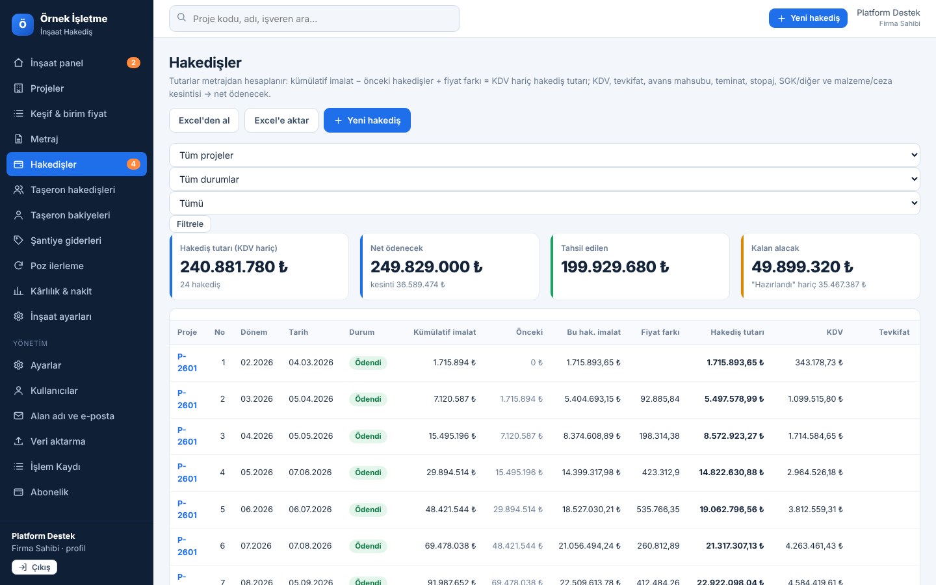Focus the project search input field
The width and height of the screenshot is (936, 585).
tap(315, 19)
